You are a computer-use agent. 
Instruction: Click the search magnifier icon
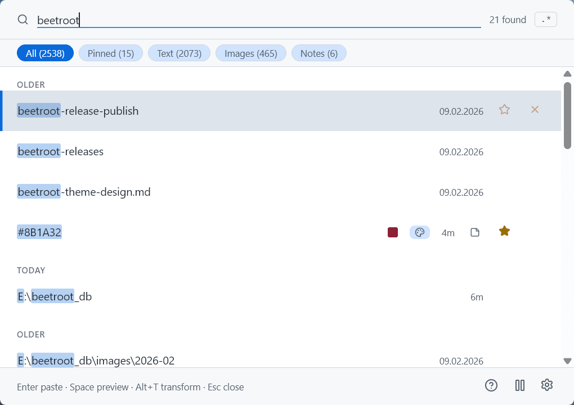click(x=23, y=20)
